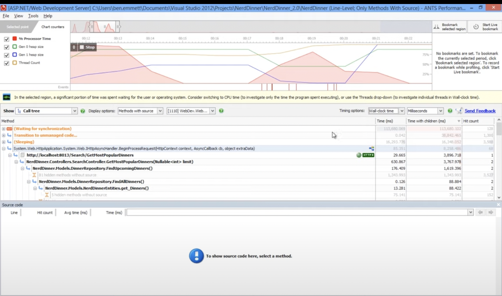502x296 pixels.
Task: Select the HTTP icon on GetMostPopularDinners row
Action: pyautogui.click(x=367, y=155)
